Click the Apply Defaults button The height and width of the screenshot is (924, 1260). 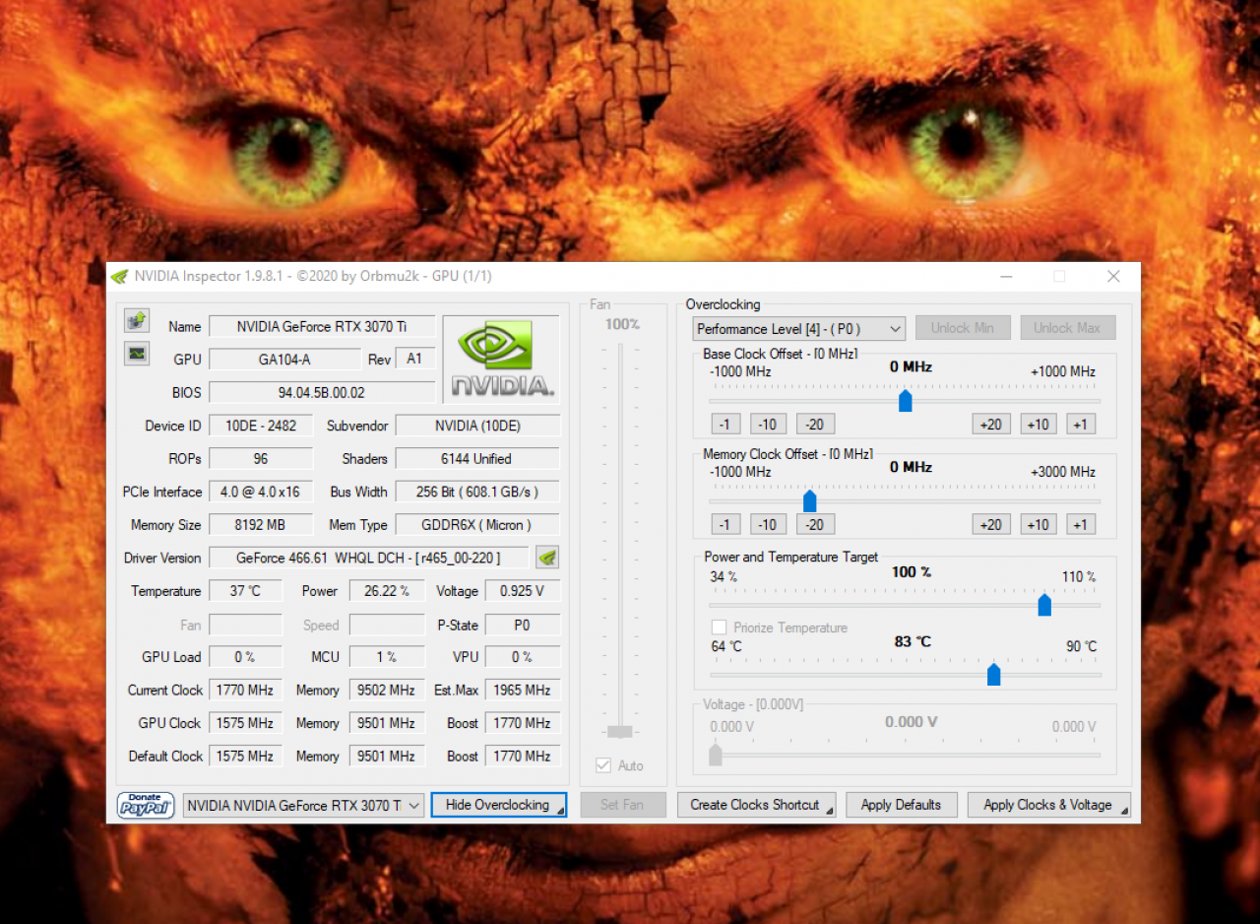point(901,805)
